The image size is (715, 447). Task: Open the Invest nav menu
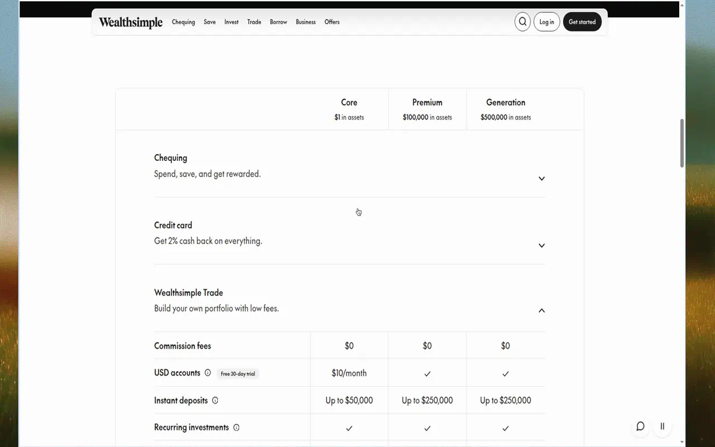click(231, 22)
